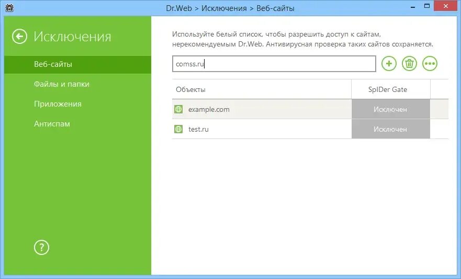Screen dimensions: 461x279
Task: Click Исключен status for example.com
Action: [390, 109]
